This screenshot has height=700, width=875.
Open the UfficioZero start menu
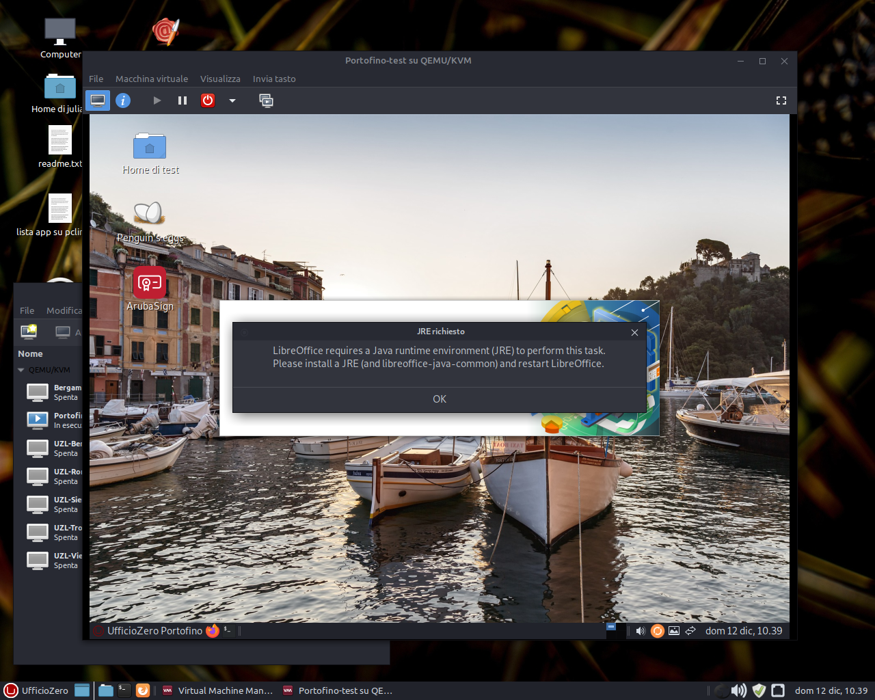[37, 690]
